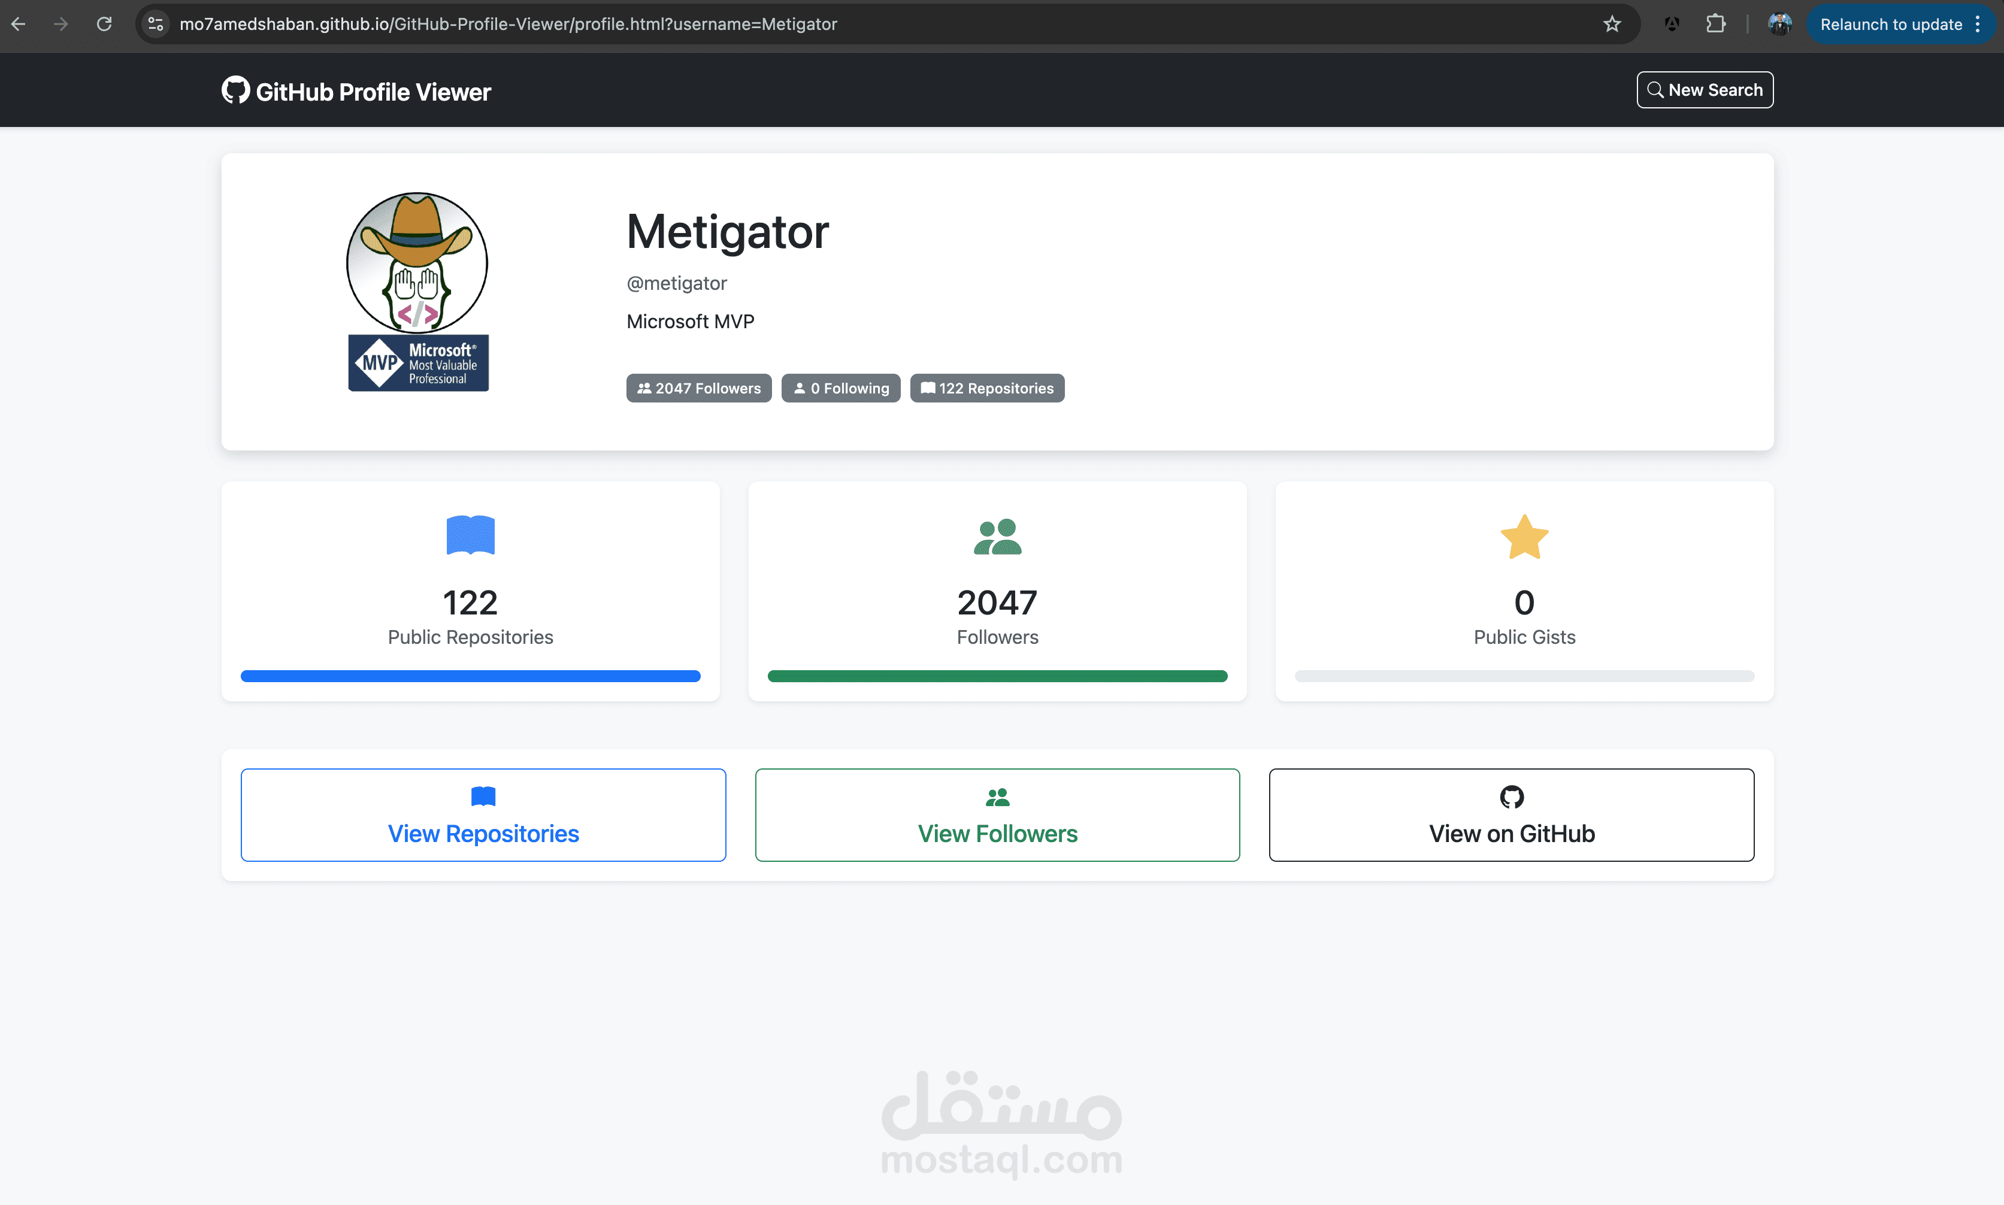Open the browser Extensions puzzle icon

[1715, 25]
